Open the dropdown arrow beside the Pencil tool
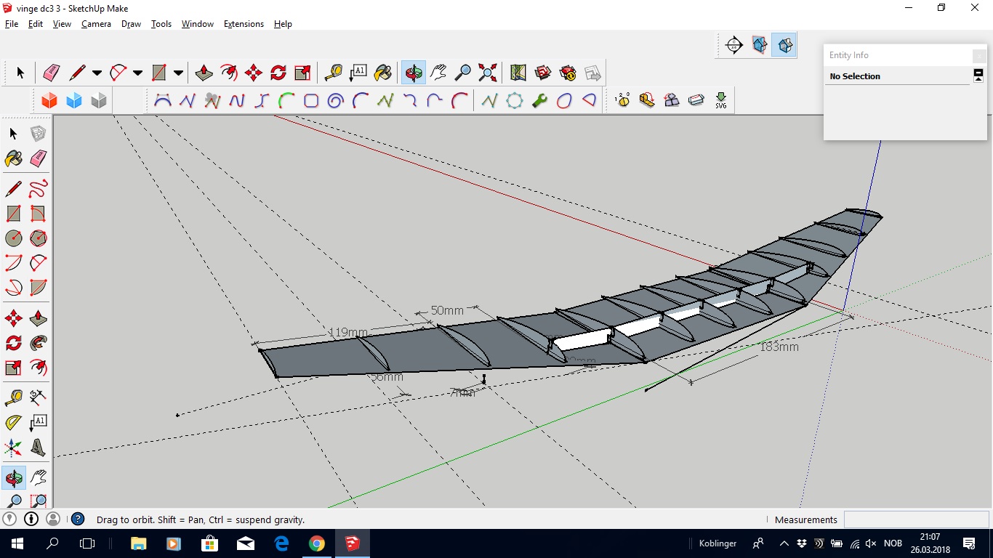The height and width of the screenshot is (558, 993). coord(97,73)
